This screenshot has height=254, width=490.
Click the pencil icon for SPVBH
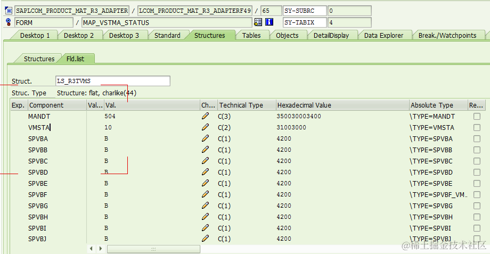[x=205, y=217]
